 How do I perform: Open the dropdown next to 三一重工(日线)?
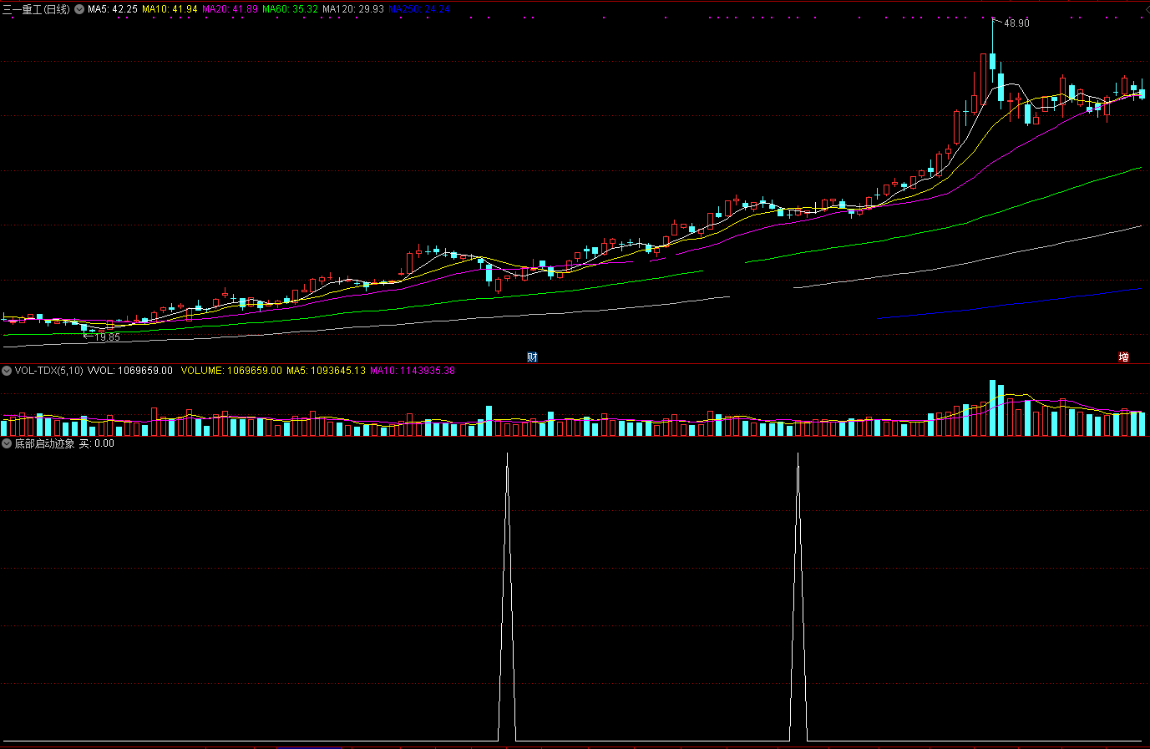click(x=79, y=9)
